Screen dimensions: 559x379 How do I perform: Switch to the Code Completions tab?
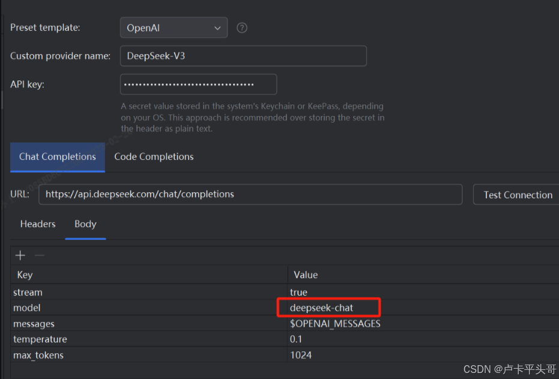click(154, 157)
